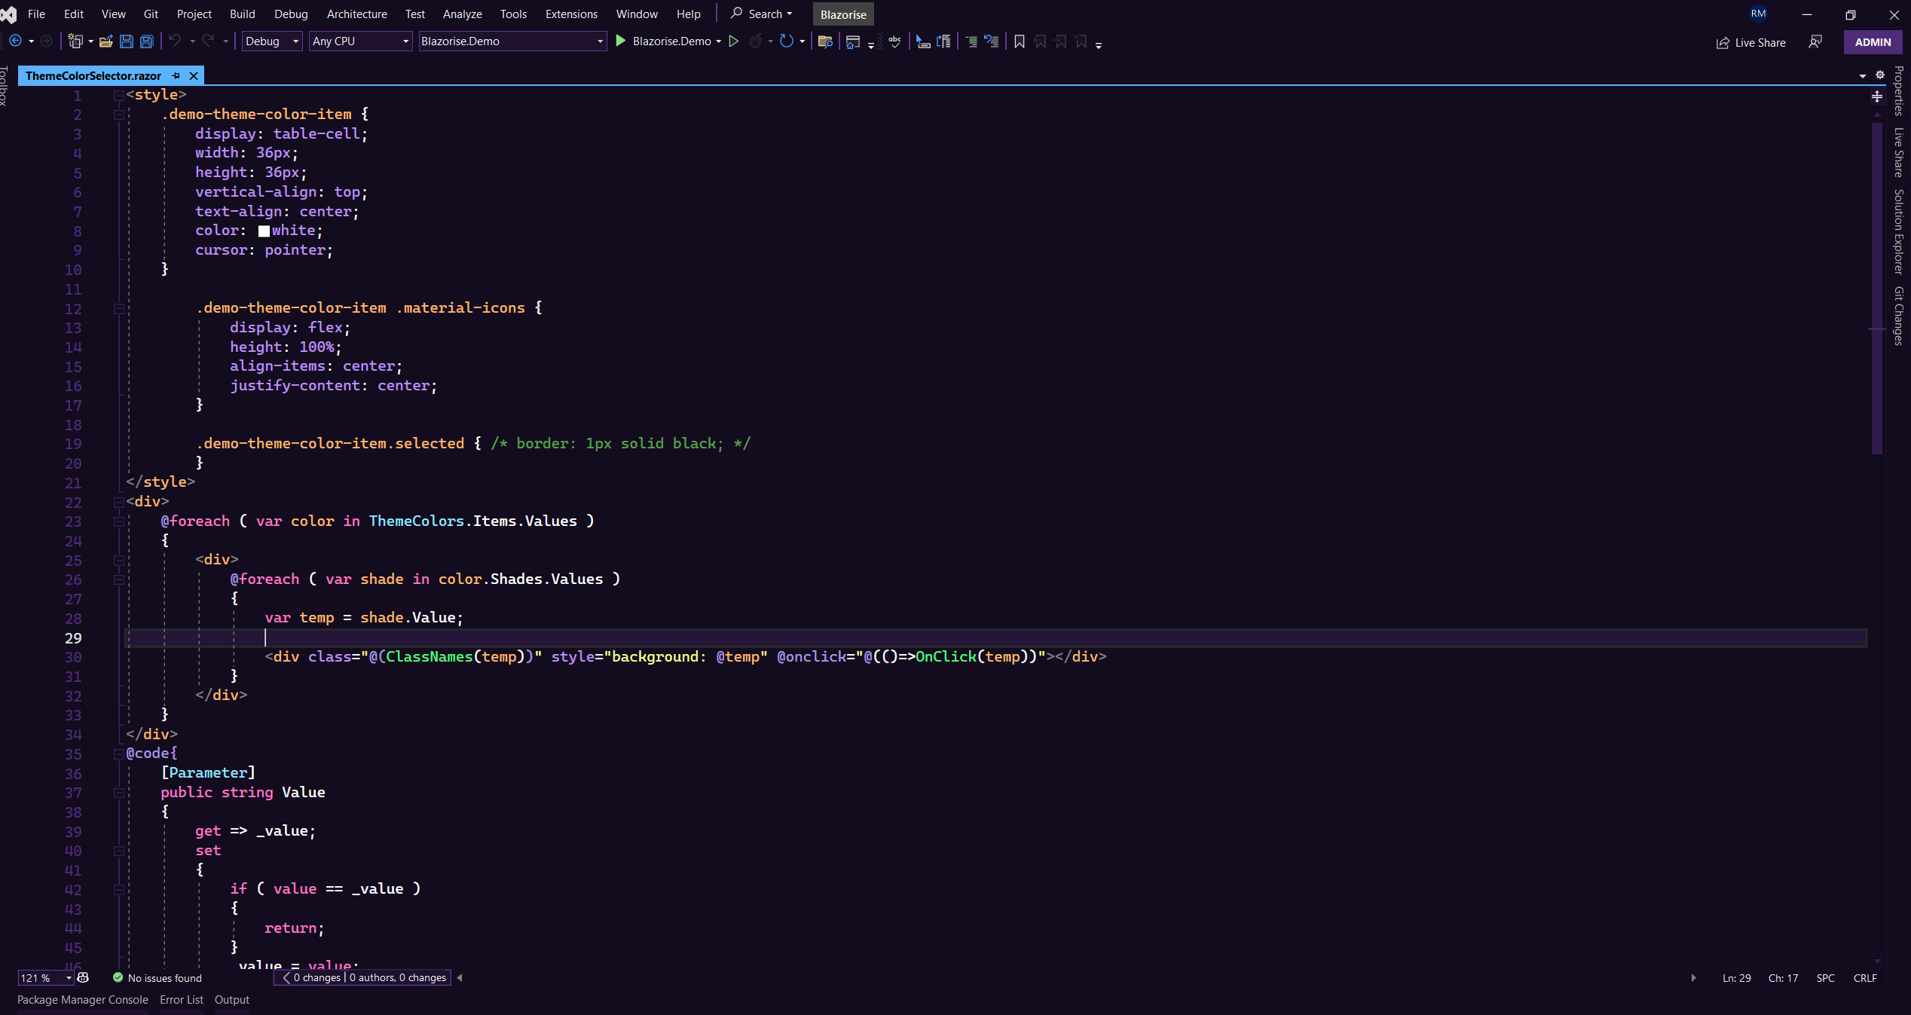Open the Build menu
The image size is (1911, 1015).
242,14
